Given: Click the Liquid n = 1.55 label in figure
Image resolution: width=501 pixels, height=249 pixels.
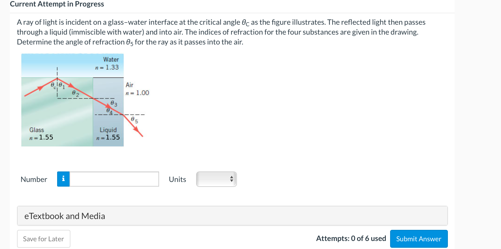Looking at the screenshot, I should click(108, 133).
